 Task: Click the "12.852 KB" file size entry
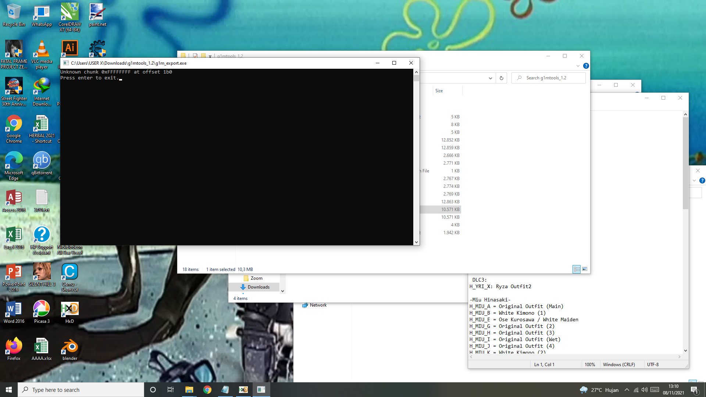click(x=450, y=140)
